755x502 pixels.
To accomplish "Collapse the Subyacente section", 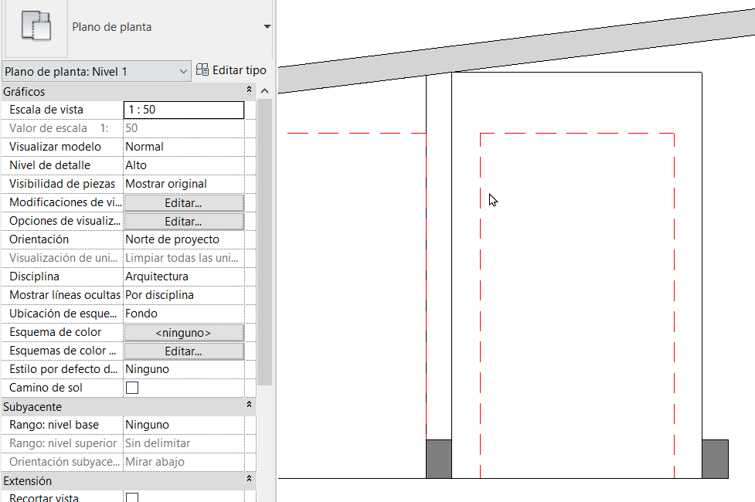I will 249,404.
